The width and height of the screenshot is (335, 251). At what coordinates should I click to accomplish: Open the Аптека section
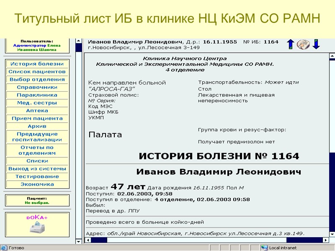click(x=37, y=110)
